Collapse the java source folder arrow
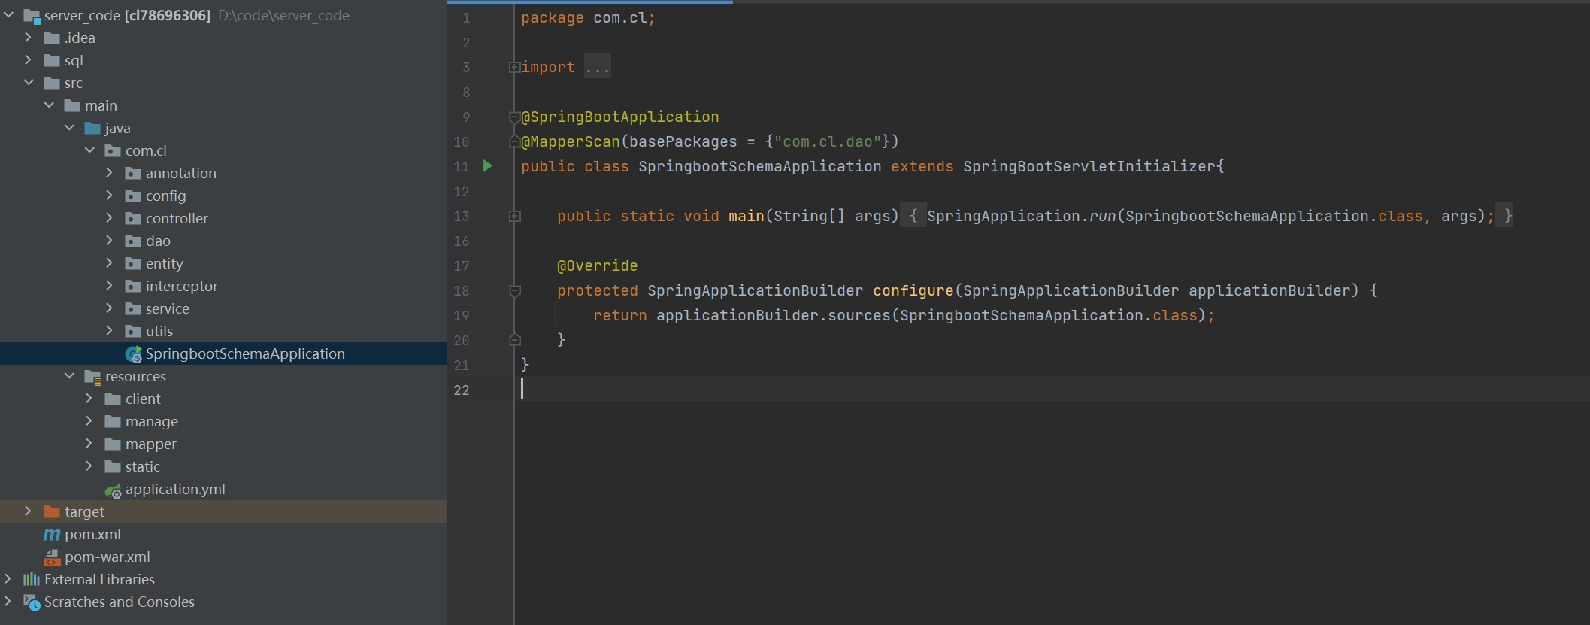The image size is (1590, 625). [x=69, y=127]
